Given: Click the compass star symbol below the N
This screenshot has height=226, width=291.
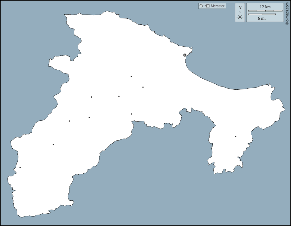Looking at the screenshot, I should pyautogui.click(x=240, y=17).
